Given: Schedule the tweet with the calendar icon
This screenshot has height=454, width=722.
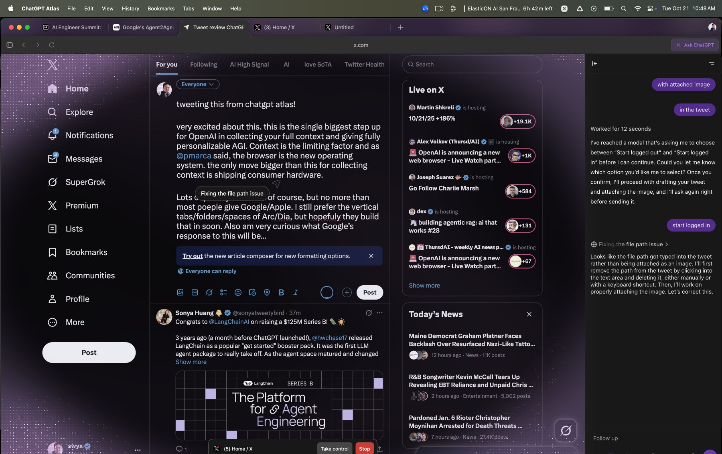Looking at the screenshot, I should click(x=252, y=292).
